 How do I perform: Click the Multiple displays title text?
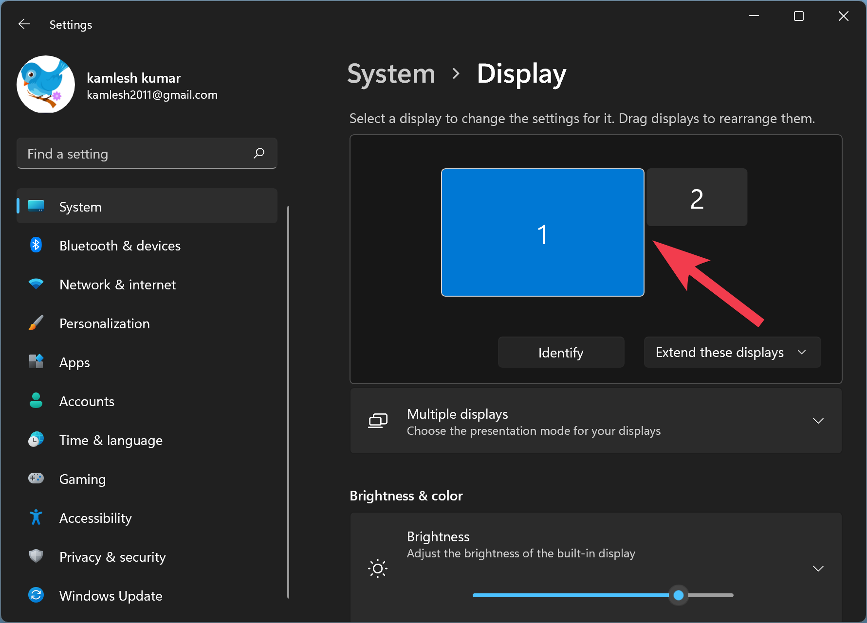[x=457, y=414]
